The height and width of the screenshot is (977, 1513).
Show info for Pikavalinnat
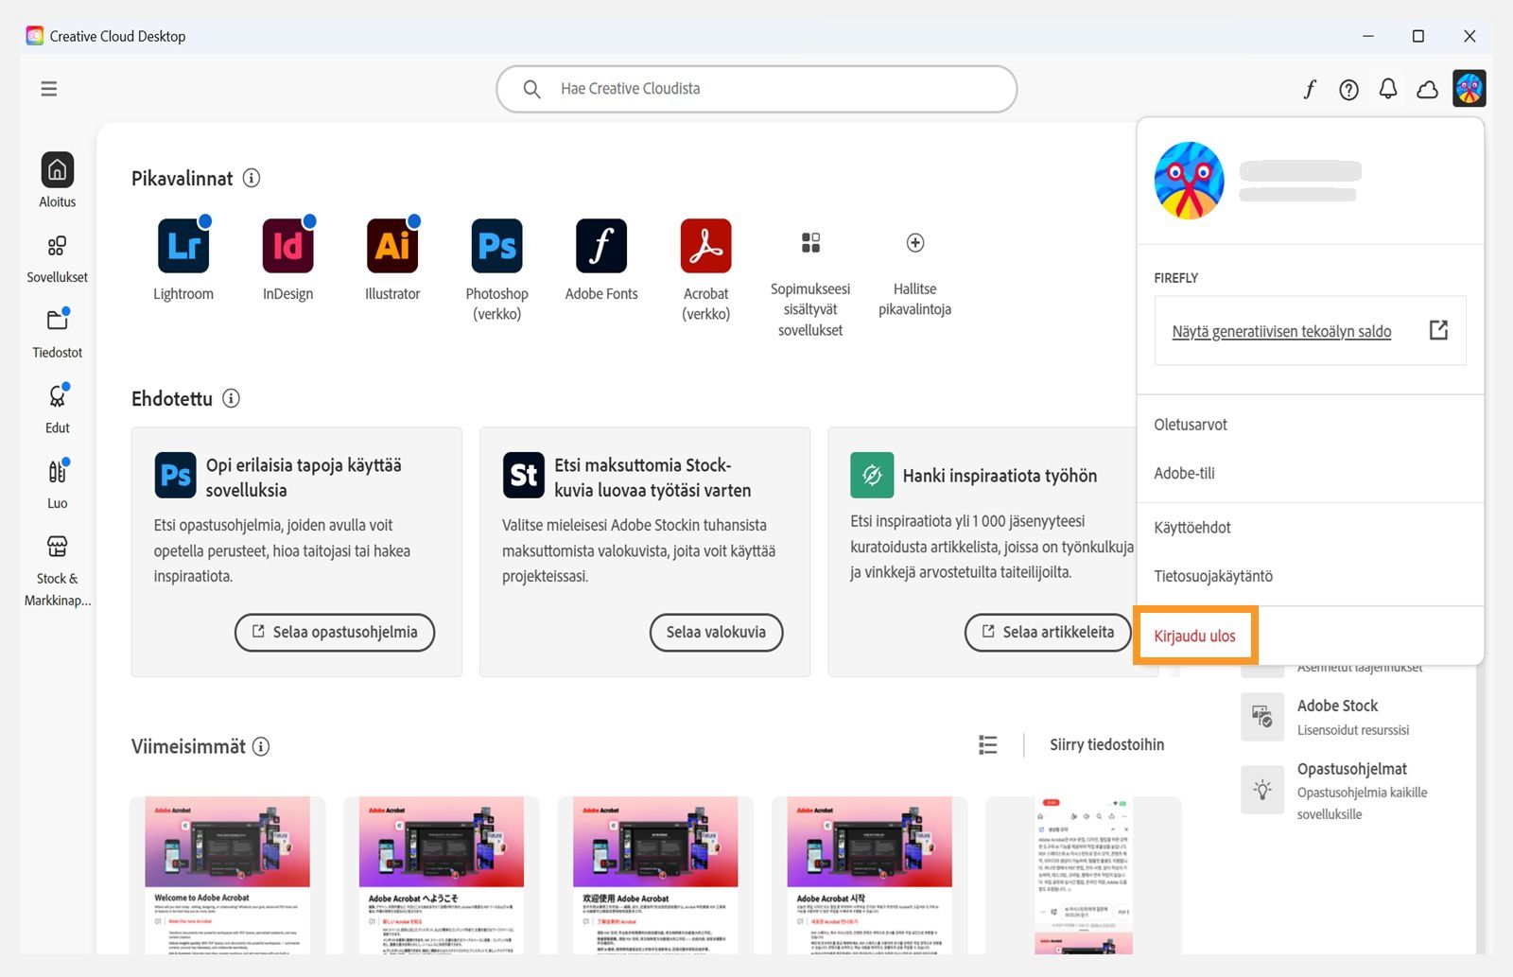pyautogui.click(x=252, y=178)
